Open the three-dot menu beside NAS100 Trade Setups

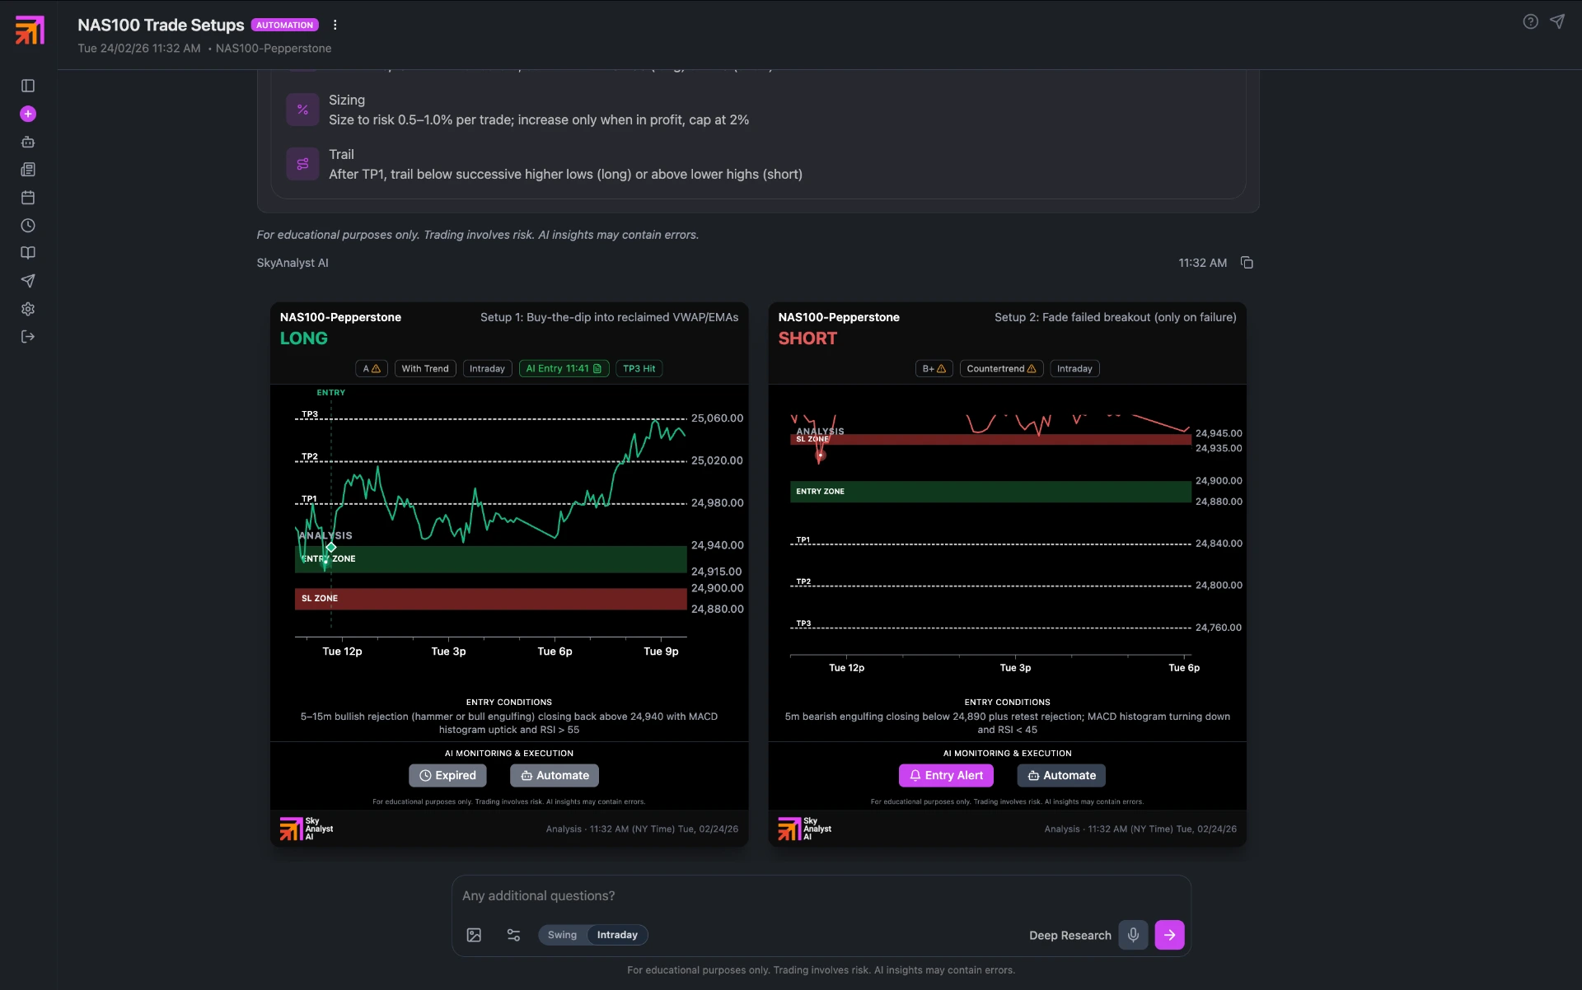[x=335, y=25]
